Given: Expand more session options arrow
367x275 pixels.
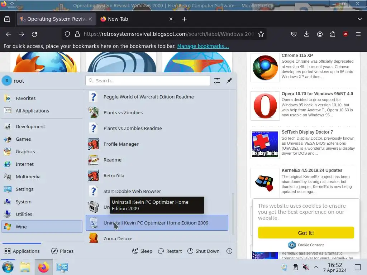Looking at the screenshot, I should coord(229,251).
